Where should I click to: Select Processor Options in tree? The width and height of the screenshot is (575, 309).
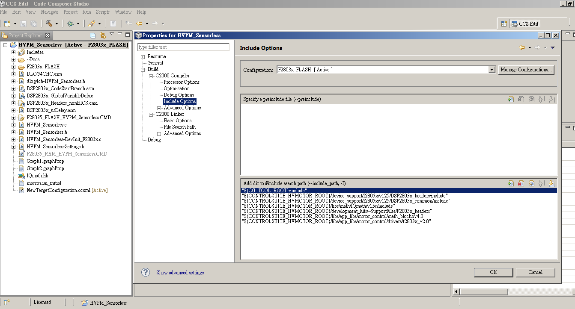click(x=182, y=82)
